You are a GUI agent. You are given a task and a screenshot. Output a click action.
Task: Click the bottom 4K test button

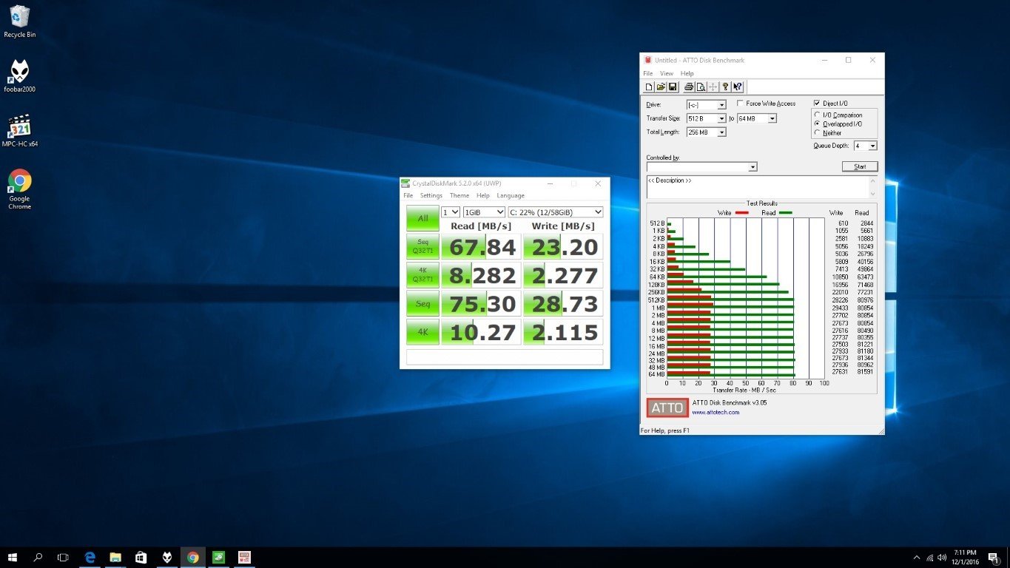coord(422,332)
